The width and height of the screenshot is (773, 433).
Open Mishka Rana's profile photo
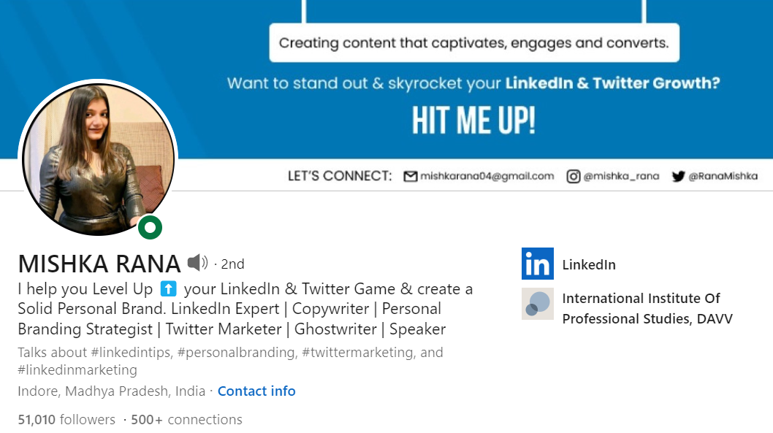[98, 159]
